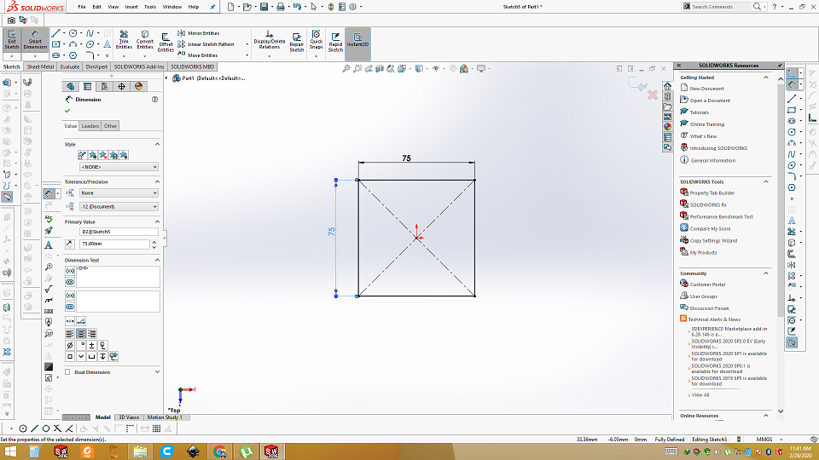
Task: Click the 75.00mm primary value field
Action: (x=115, y=244)
